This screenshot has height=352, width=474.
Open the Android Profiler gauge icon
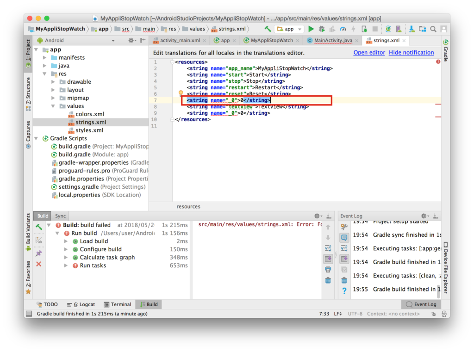(343, 29)
